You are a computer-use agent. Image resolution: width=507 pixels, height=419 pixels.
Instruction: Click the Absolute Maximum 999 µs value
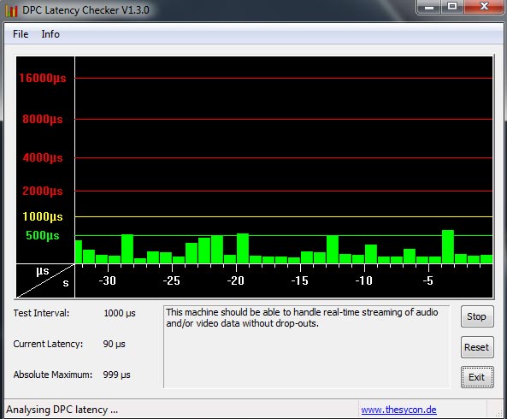116,375
